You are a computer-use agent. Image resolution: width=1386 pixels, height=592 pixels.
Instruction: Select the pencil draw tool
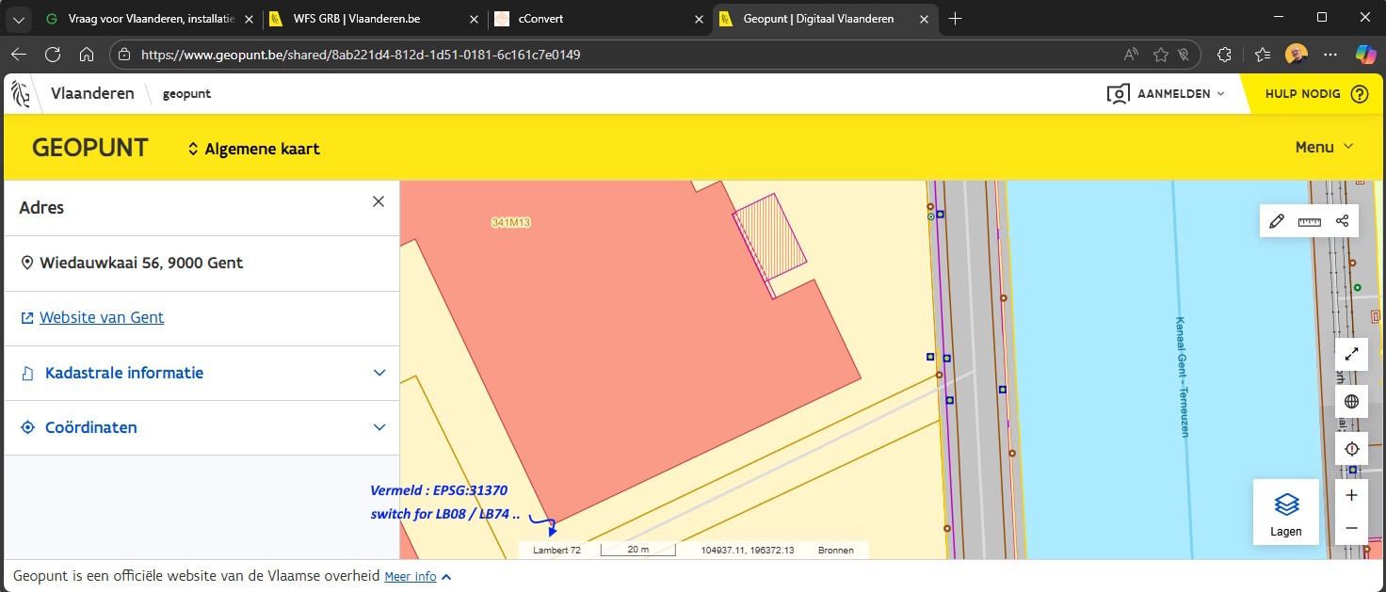(1276, 221)
